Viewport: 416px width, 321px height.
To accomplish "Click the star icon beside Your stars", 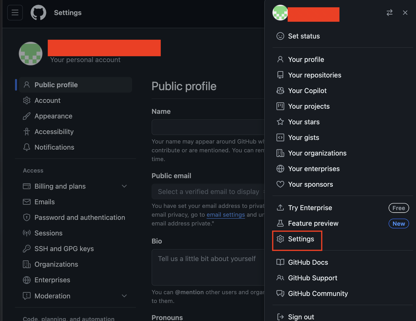I will [280, 122].
